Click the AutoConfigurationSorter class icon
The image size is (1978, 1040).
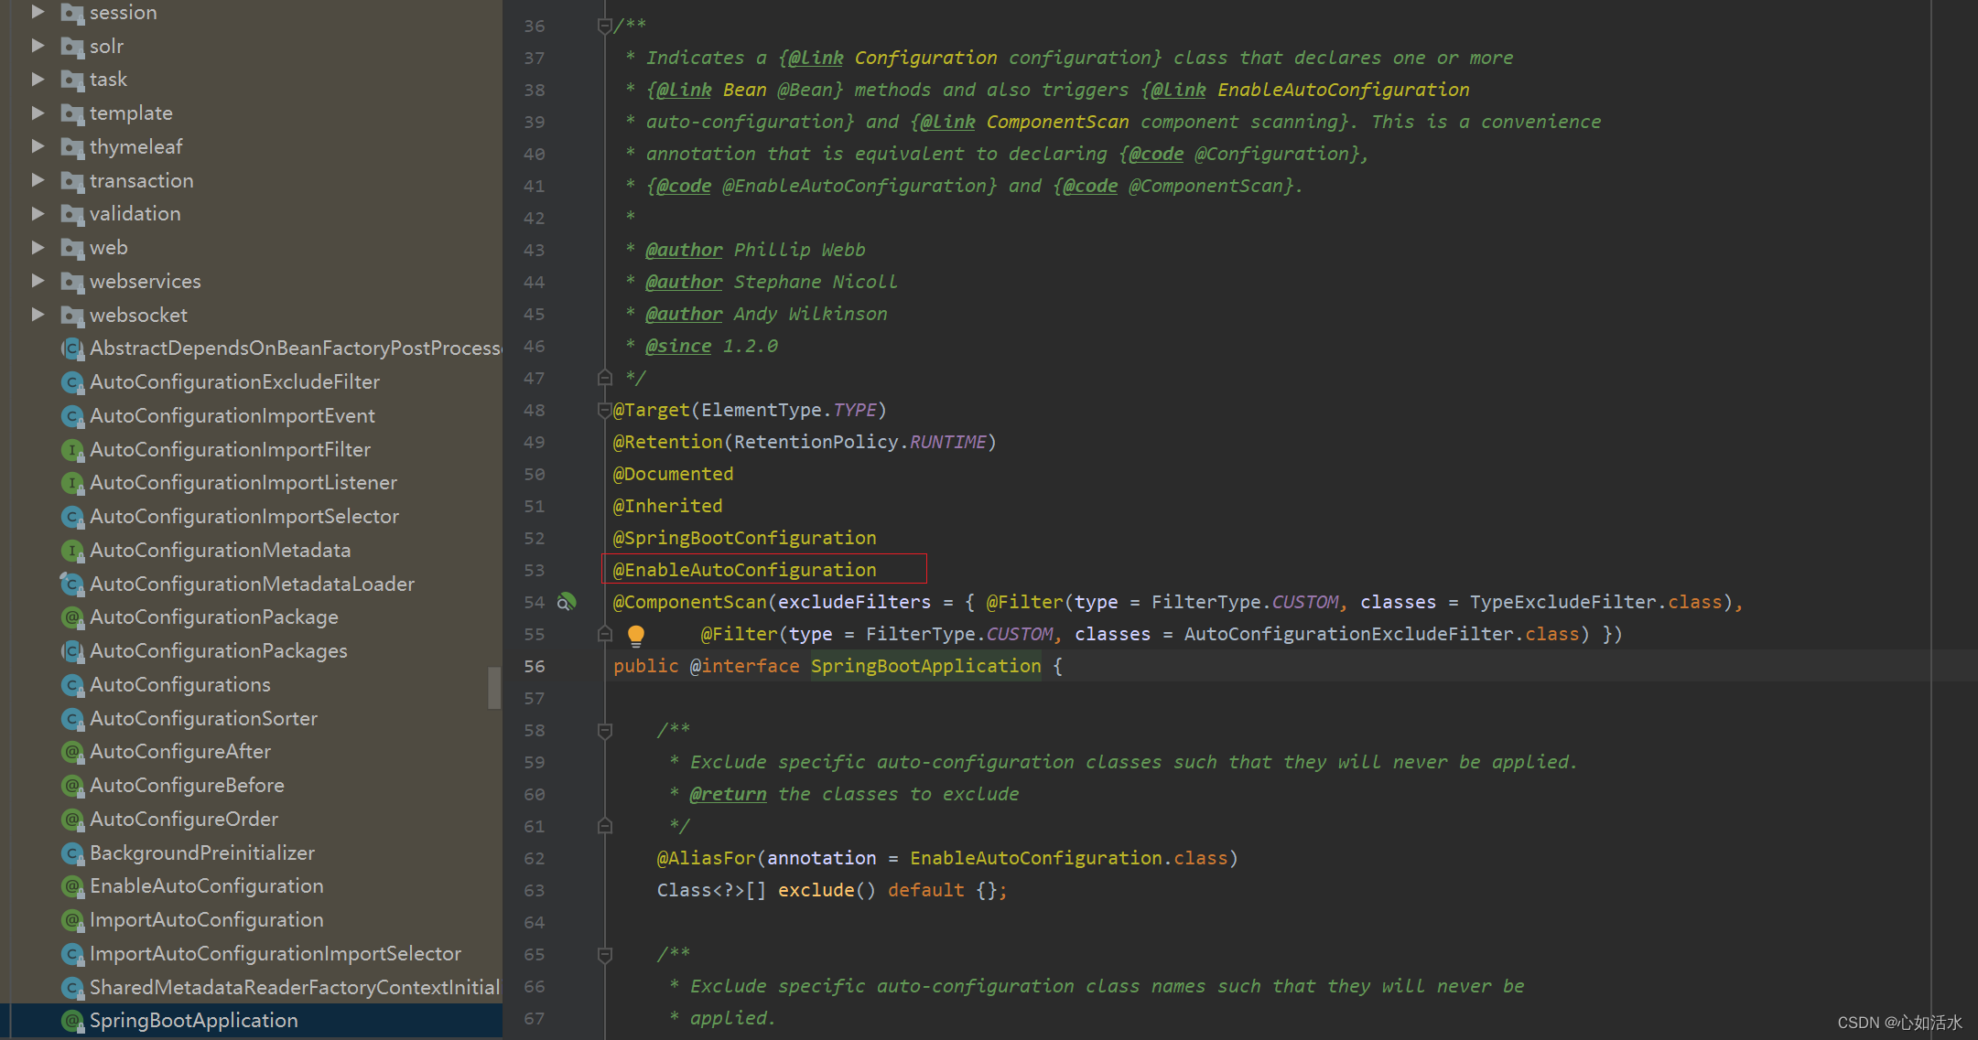71,719
